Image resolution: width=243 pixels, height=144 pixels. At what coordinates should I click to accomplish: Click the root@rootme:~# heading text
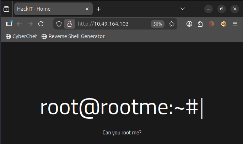click(119, 108)
